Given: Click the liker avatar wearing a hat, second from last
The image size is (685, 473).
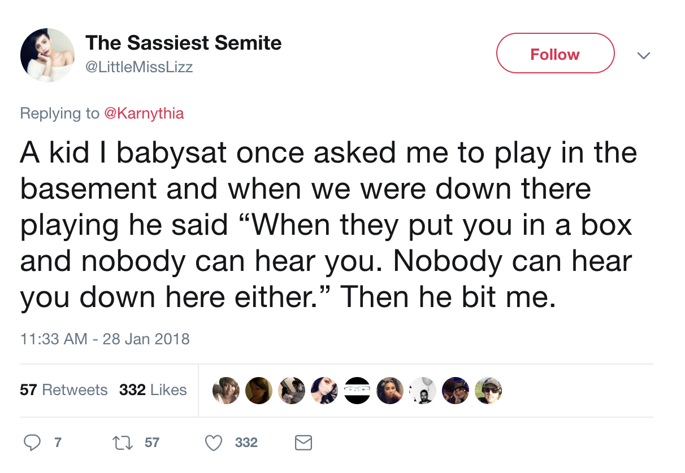Looking at the screenshot, I should point(456,391).
